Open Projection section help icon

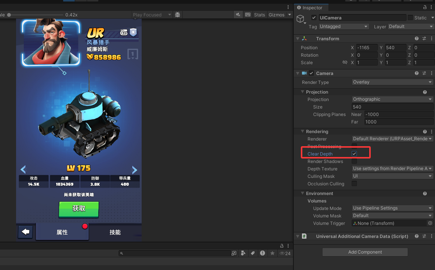[x=425, y=92]
